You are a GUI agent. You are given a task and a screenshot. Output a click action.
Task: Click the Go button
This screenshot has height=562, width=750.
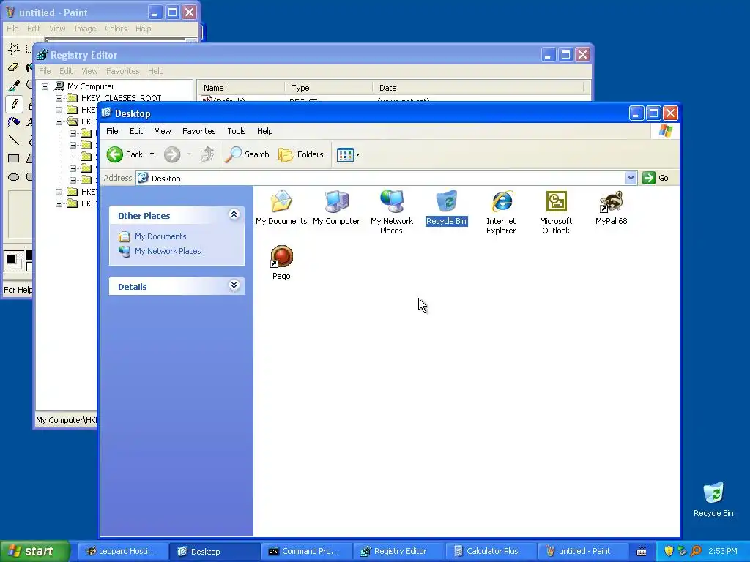[x=656, y=178]
